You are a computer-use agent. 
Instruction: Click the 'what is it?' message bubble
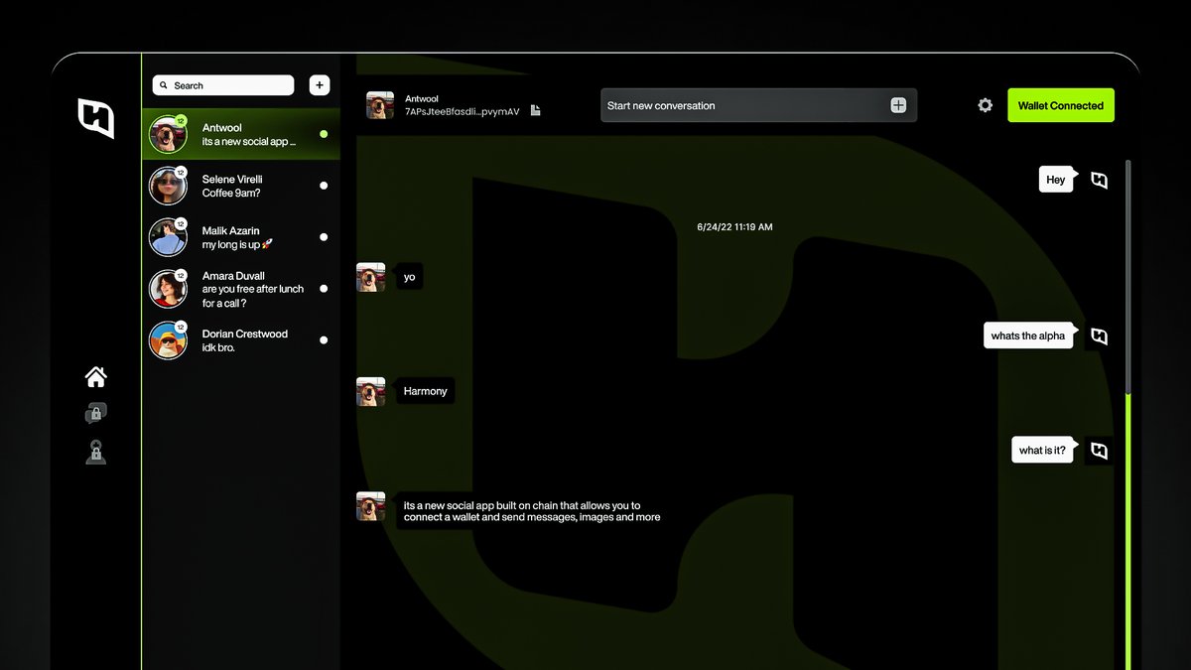(x=1042, y=450)
